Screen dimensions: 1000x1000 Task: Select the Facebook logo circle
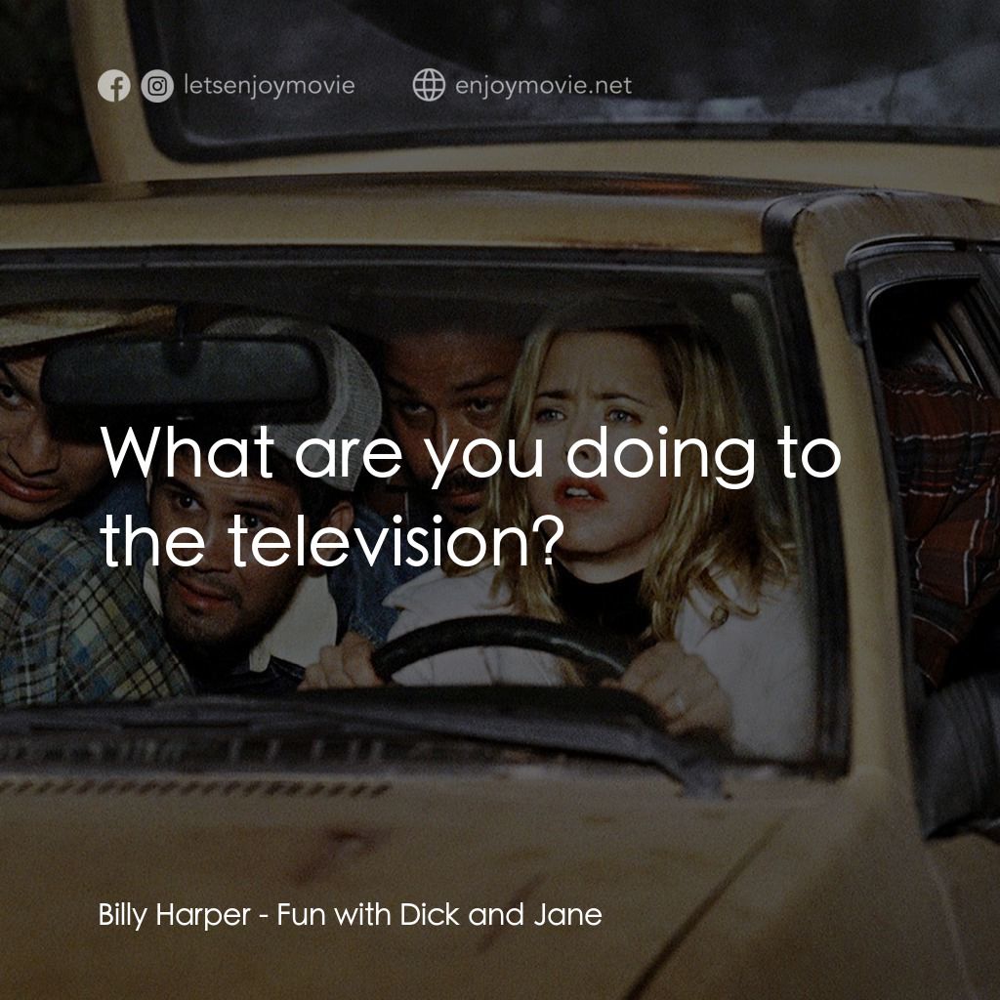[115, 85]
